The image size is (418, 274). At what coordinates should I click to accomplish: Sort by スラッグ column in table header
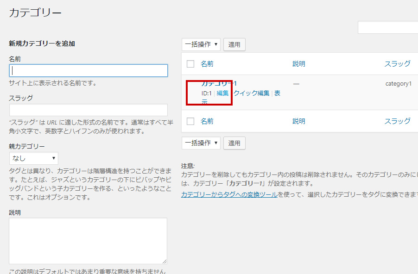pyautogui.click(x=397, y=64)
